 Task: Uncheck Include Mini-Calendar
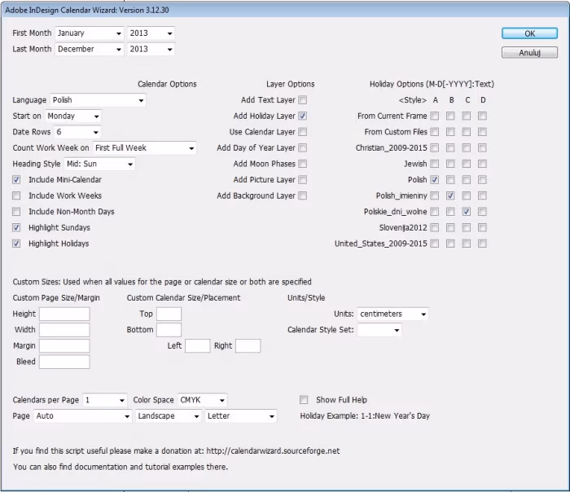16,180
